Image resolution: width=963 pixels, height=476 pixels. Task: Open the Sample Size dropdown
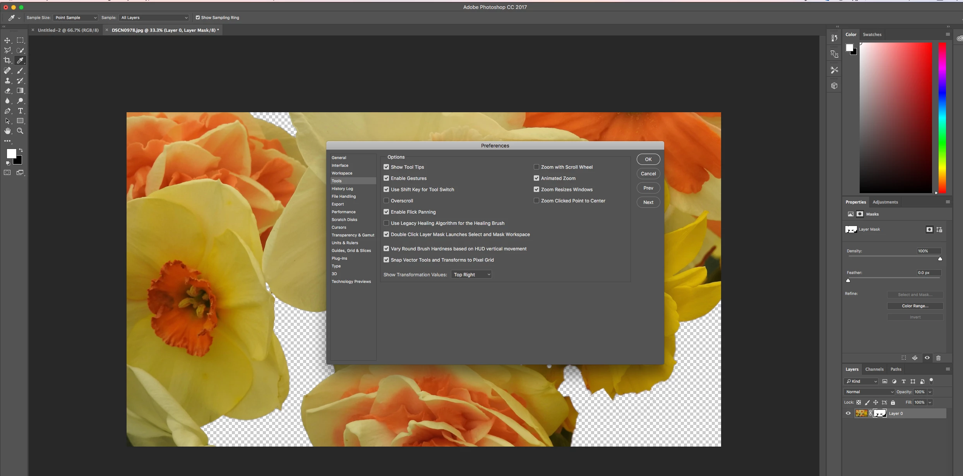point(75,18)
